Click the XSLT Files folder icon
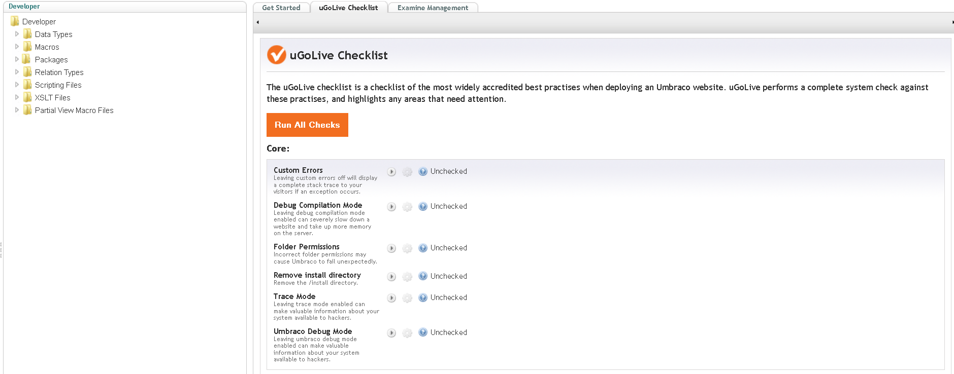This screenshot has width=954, height=374. [x=27, y=97]
